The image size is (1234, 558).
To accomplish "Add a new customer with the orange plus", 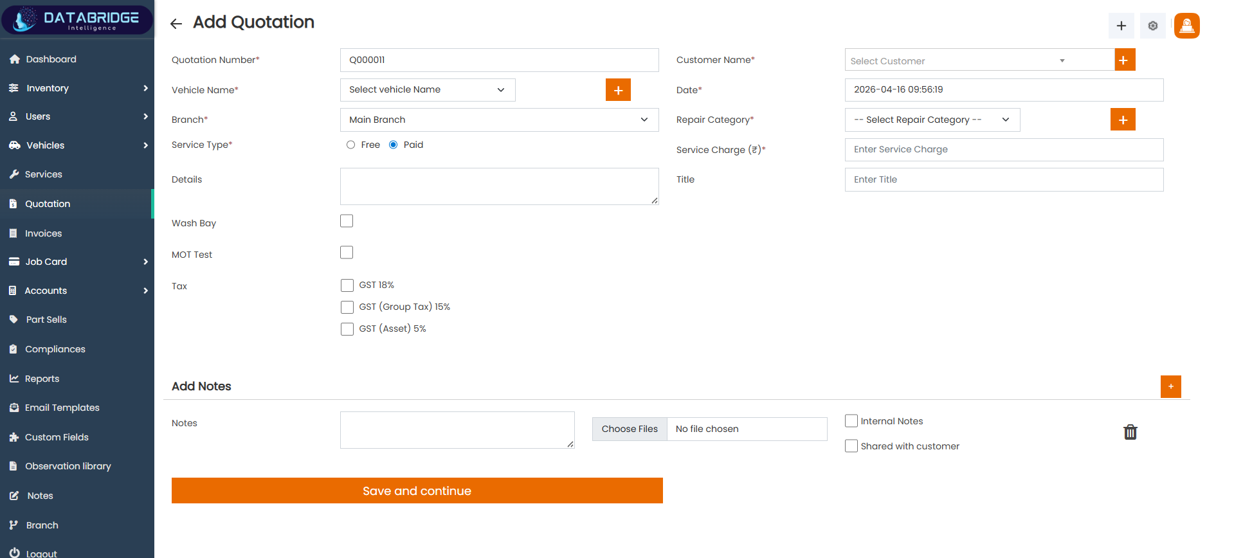I will [x=1124, y=60].
